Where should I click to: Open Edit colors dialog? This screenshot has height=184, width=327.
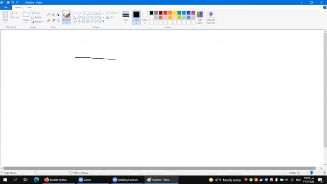pyautogui.click(x=200, y=17)
